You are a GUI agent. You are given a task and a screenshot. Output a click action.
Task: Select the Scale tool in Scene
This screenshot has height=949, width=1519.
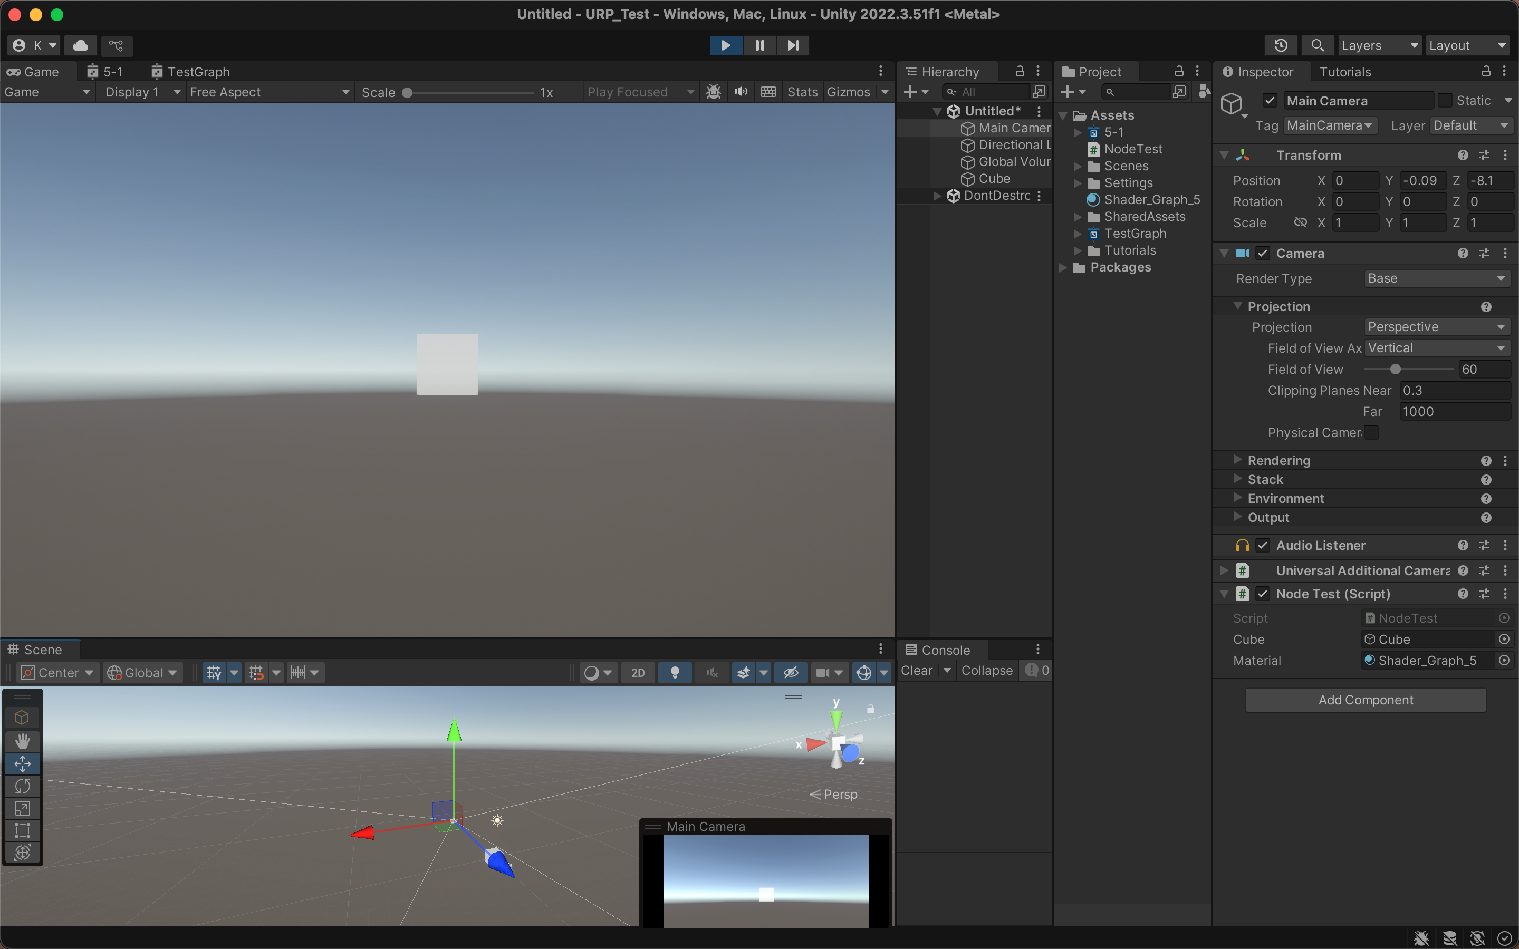coord(23,808)
